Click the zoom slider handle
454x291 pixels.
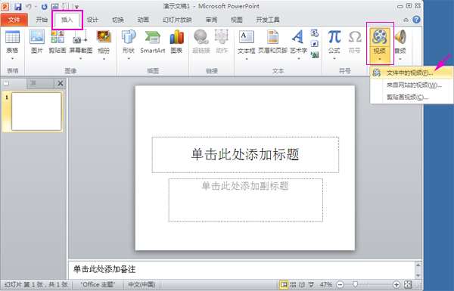coord(356,285)
